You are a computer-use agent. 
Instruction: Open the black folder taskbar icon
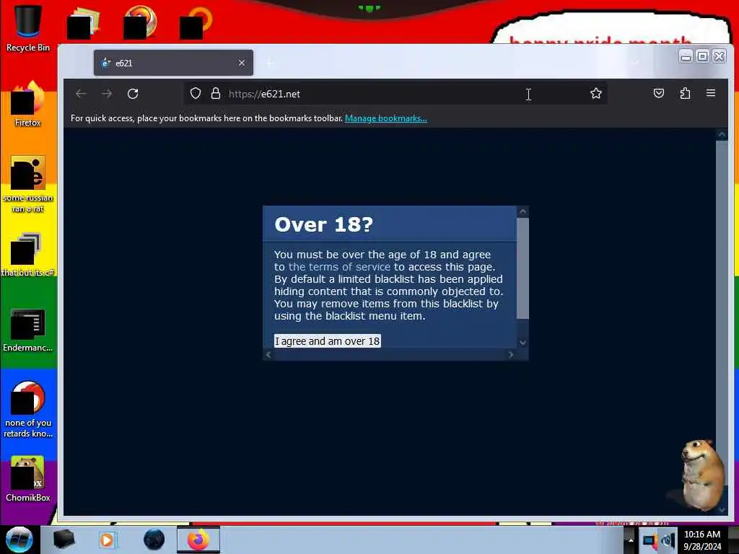click(x=64, y=540)
